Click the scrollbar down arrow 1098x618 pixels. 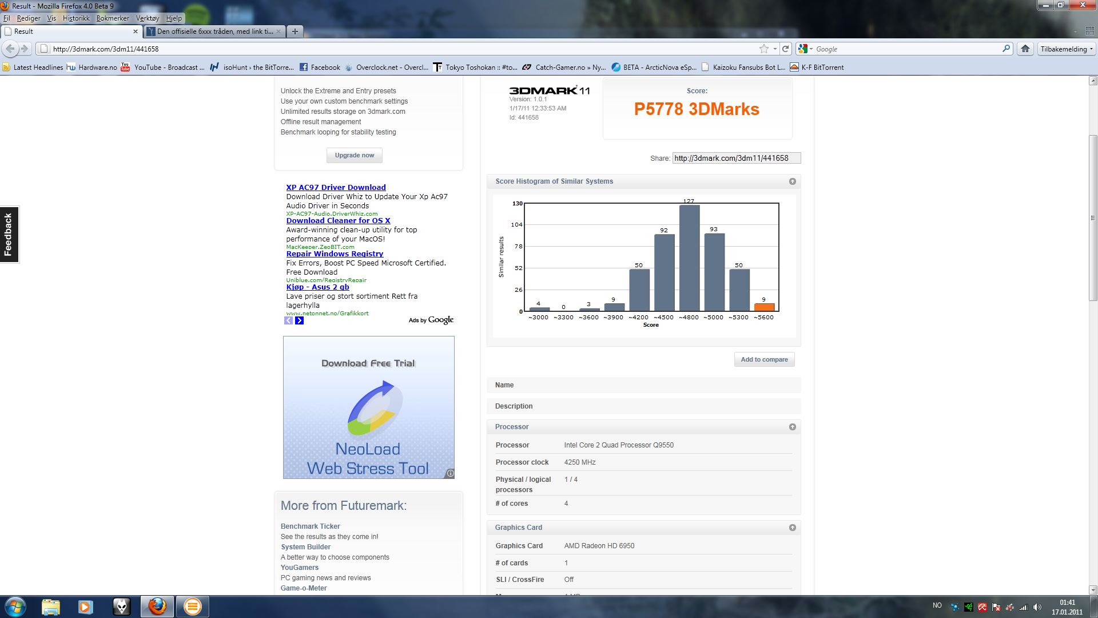(1093, 589)
